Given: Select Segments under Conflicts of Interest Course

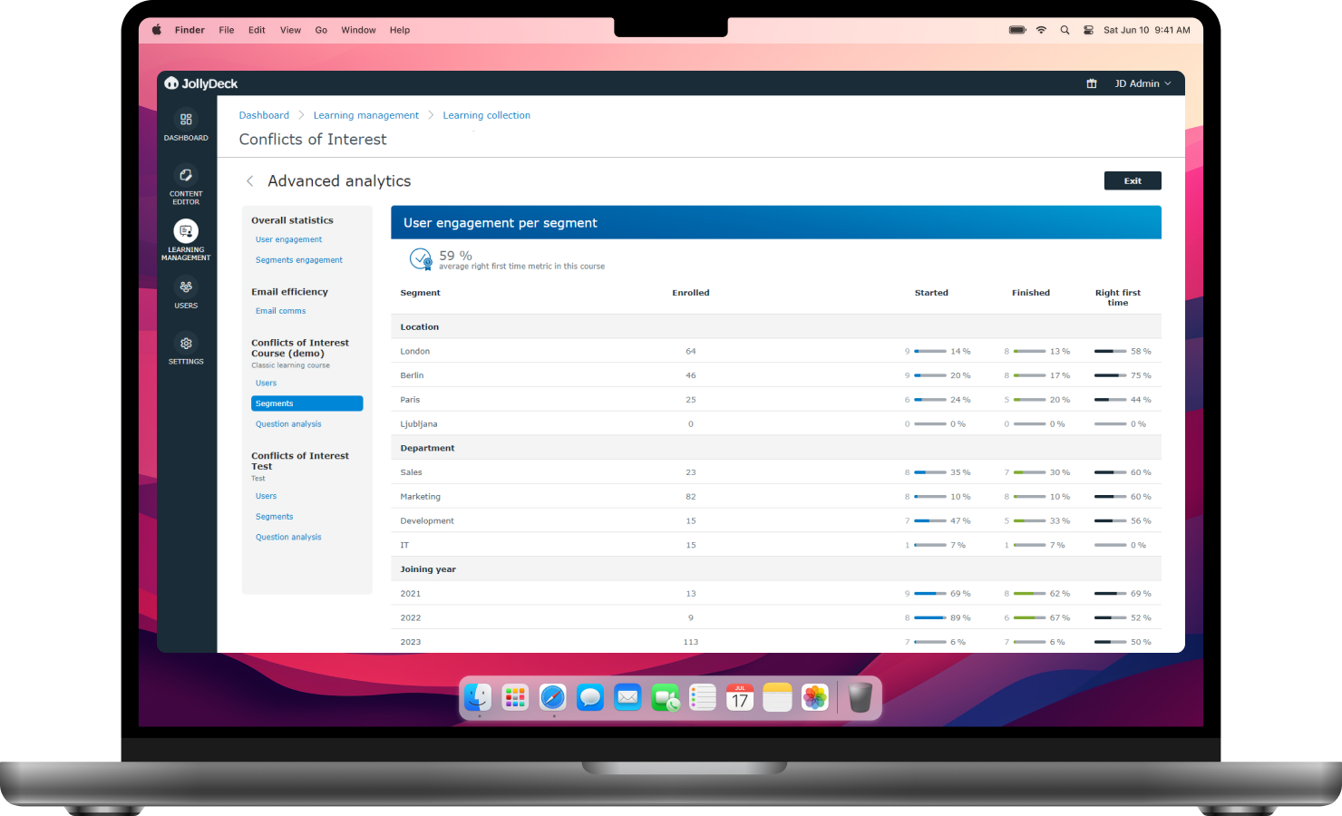Looking at the screenshot, I should click(x=307, y=403).
